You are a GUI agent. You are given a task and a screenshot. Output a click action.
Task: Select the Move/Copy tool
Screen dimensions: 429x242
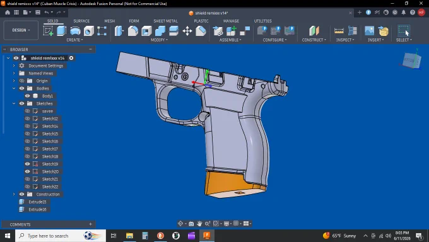[187, 31]
